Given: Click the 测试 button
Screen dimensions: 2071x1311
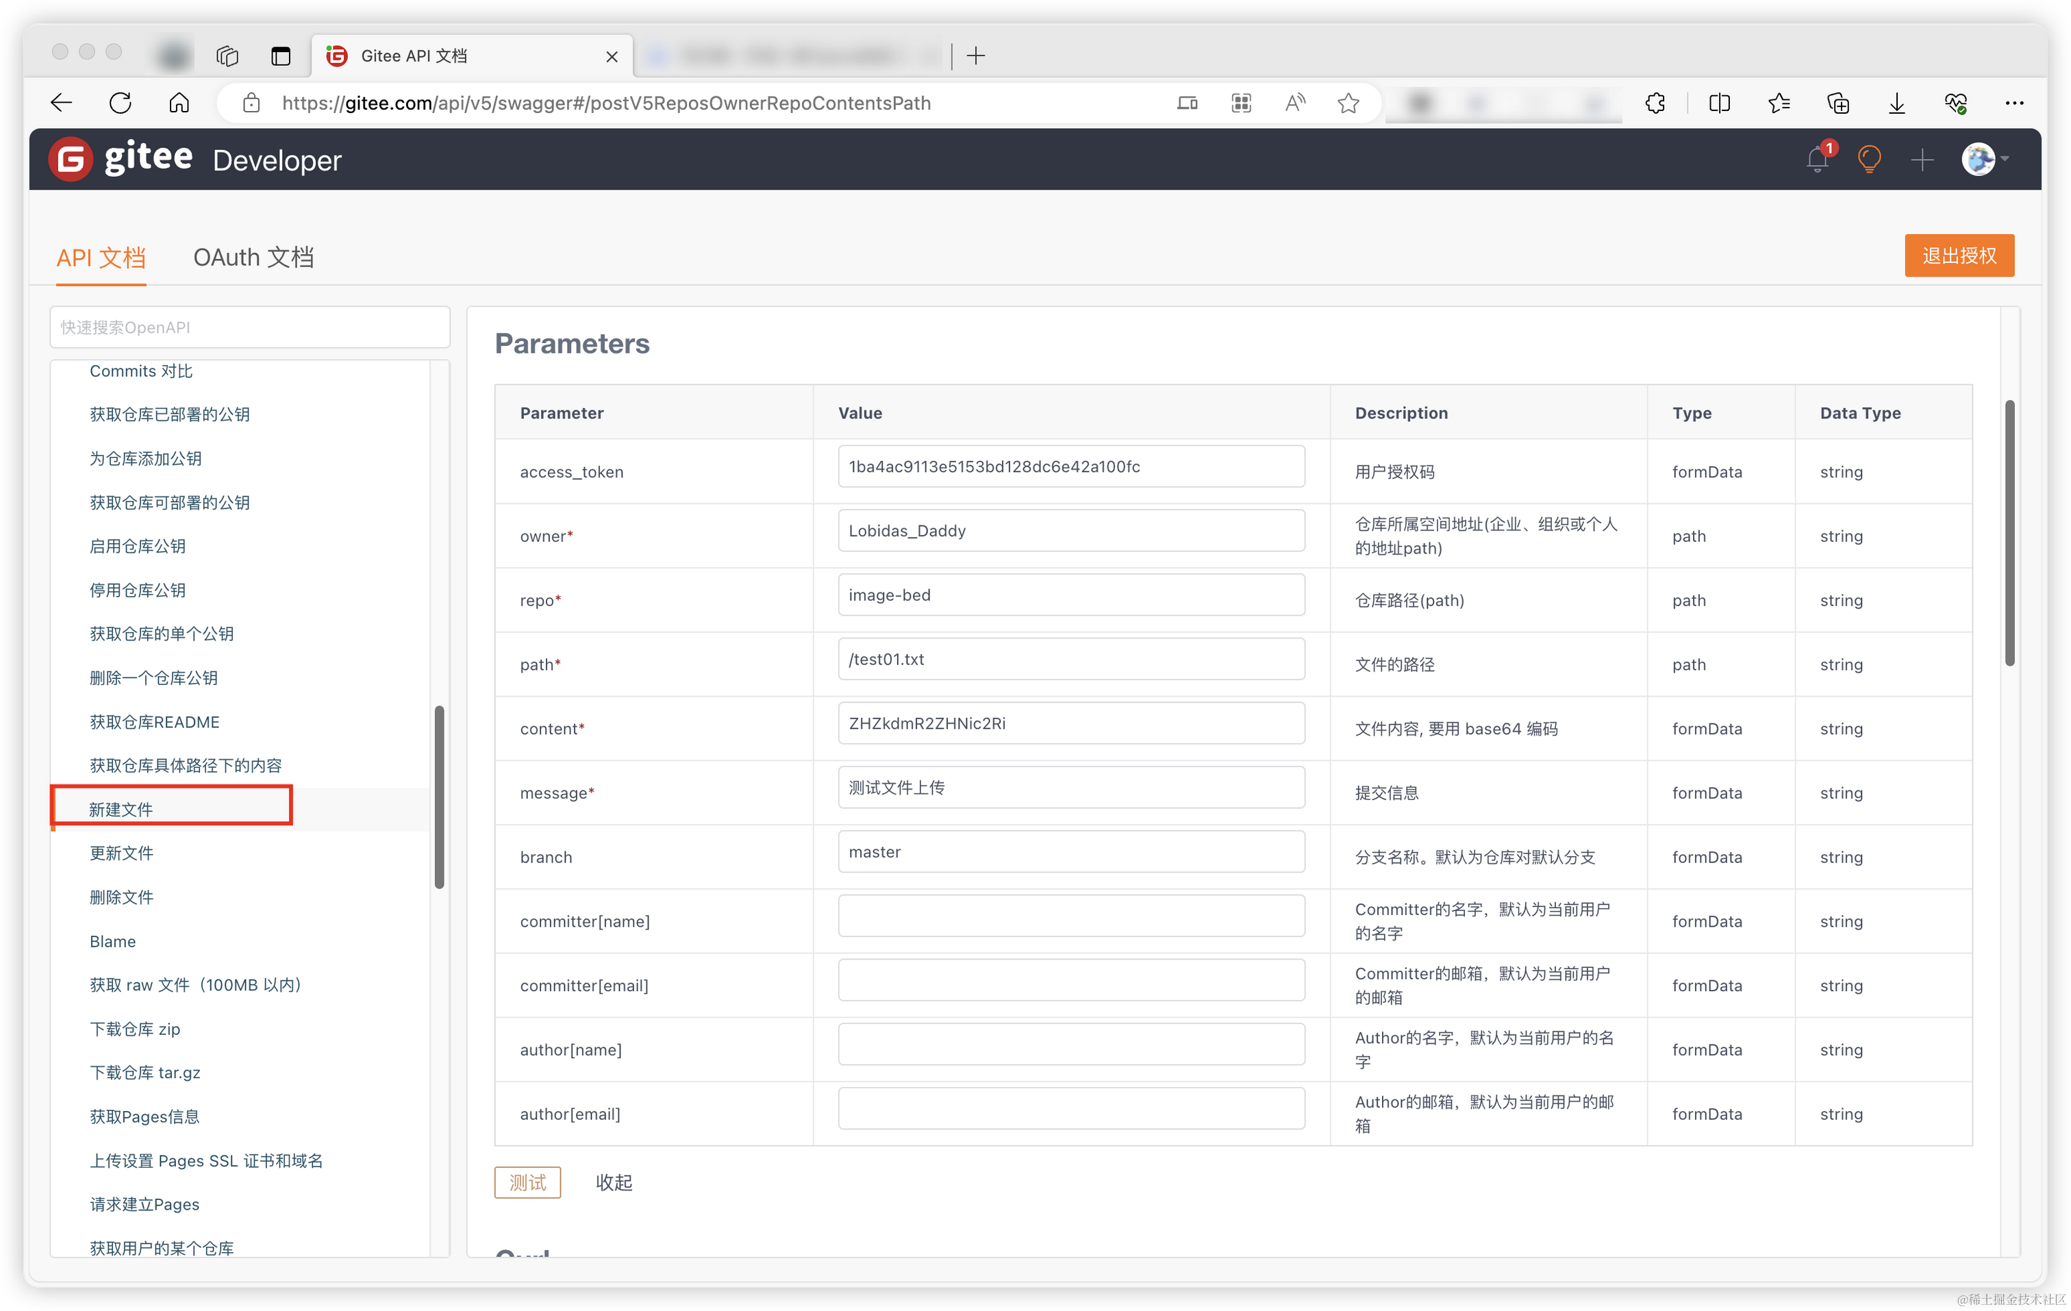Looking at the screenshot, I should pos(527,1182).
